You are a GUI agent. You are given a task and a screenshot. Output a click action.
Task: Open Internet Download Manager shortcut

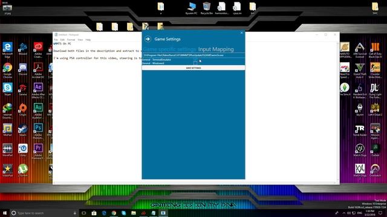7,111
